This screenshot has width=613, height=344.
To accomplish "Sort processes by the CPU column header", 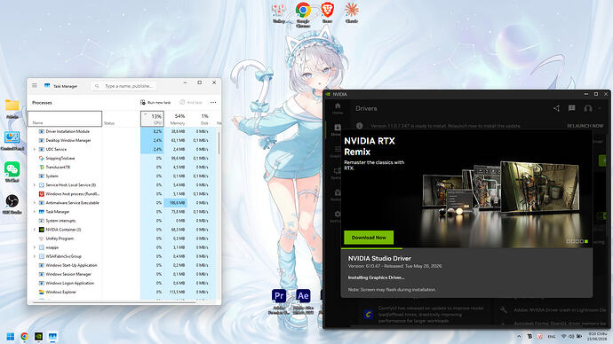I will [153, 119].
